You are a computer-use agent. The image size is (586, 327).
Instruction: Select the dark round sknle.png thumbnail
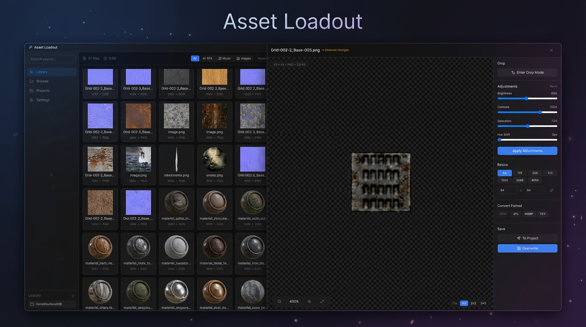215,159
